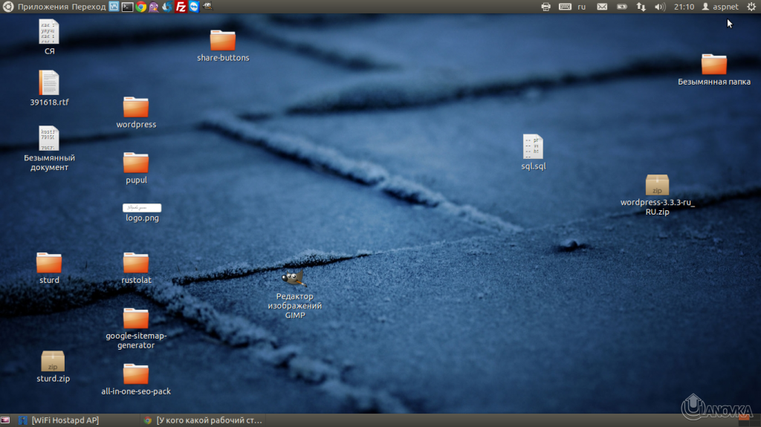Select the sql.sql file on the desktop
761x427 pixels.
click(x=533, y=147)
